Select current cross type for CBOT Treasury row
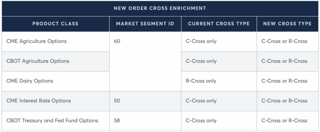Viewport: 320px width, 132px height. coord(201,120)
